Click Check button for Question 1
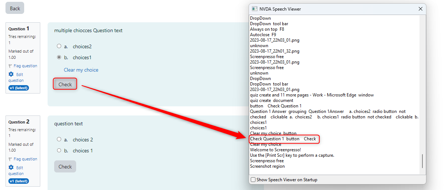 point(65,84)
